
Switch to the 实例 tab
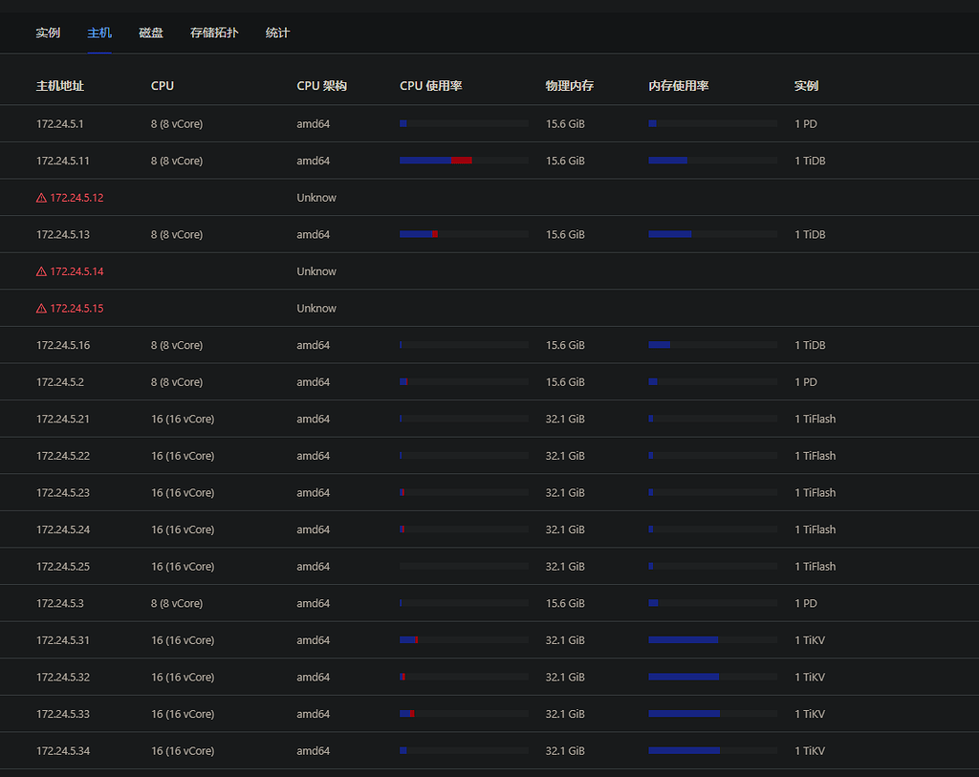pyautogui.click(x=48, y=32)
